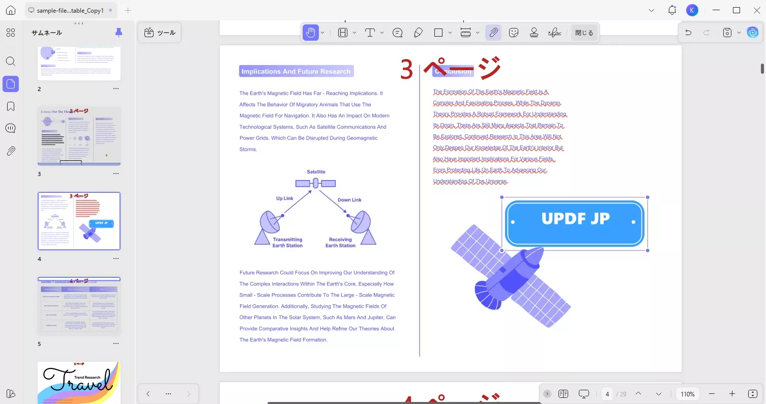Open the sticker tool

click(x=514, y=33)
